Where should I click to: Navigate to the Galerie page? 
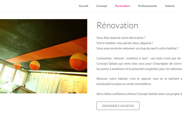170,6
